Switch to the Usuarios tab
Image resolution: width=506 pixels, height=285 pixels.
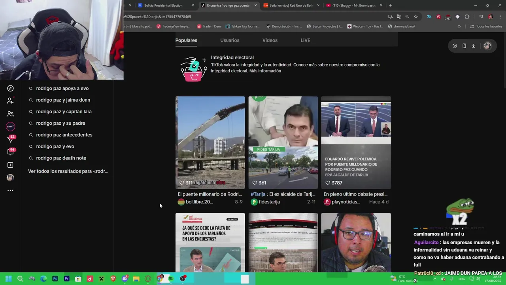[230, 40]
